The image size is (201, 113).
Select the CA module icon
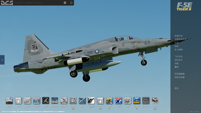coord(82,100)
